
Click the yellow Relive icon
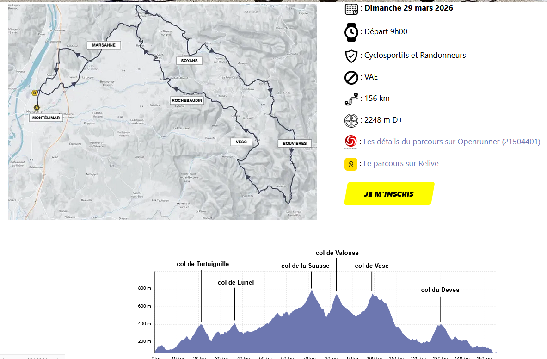[351, 164]
